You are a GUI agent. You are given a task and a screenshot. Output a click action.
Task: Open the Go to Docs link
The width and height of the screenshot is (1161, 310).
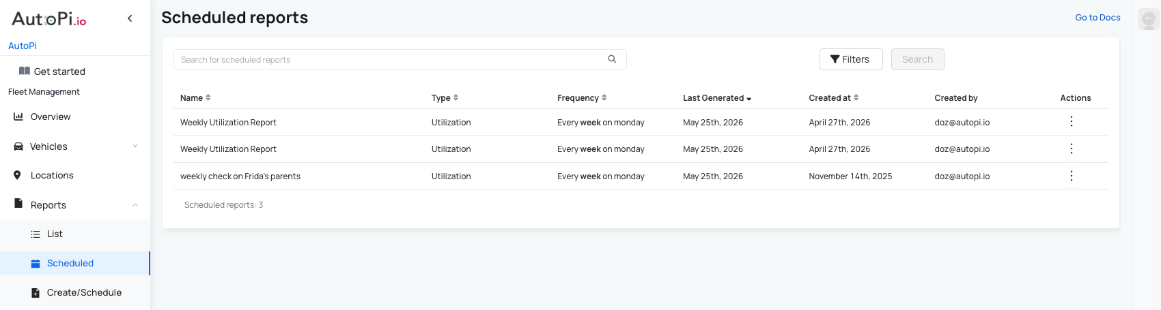pyautogui.click(x=1097, y=18)
